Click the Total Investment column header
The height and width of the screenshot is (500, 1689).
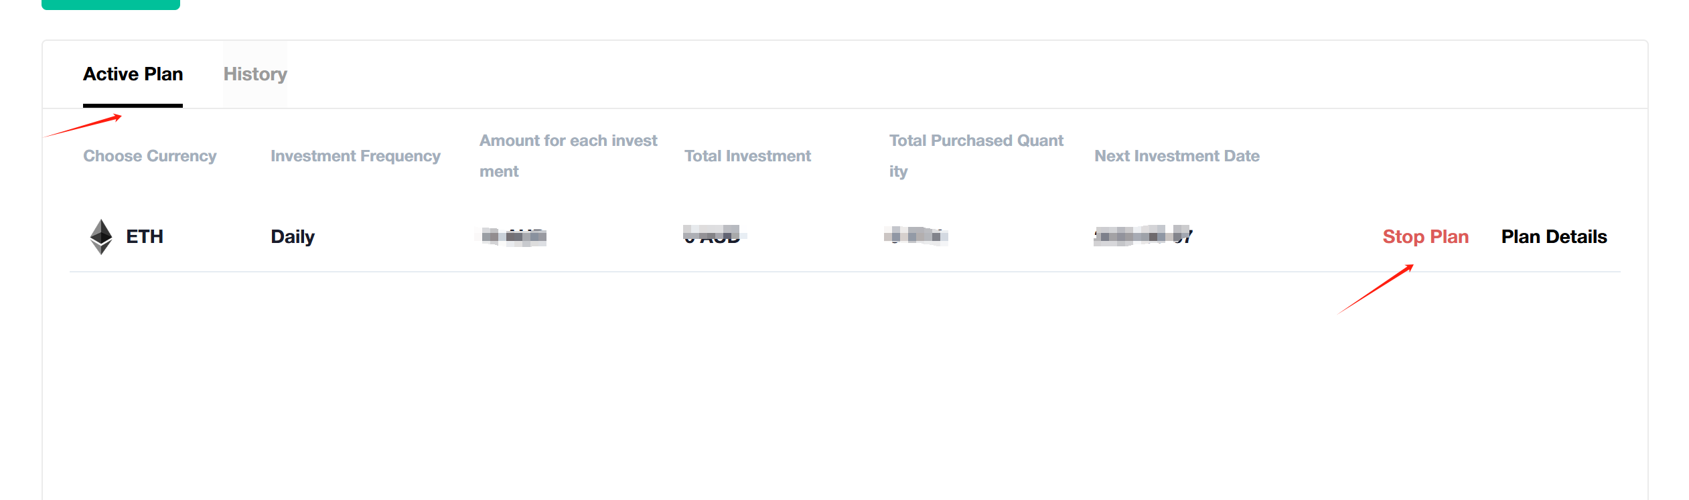(747, 156)
